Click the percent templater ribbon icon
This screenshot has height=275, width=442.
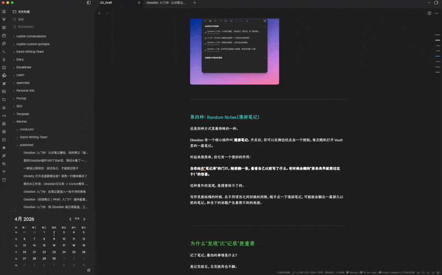(x=4, y=115)
